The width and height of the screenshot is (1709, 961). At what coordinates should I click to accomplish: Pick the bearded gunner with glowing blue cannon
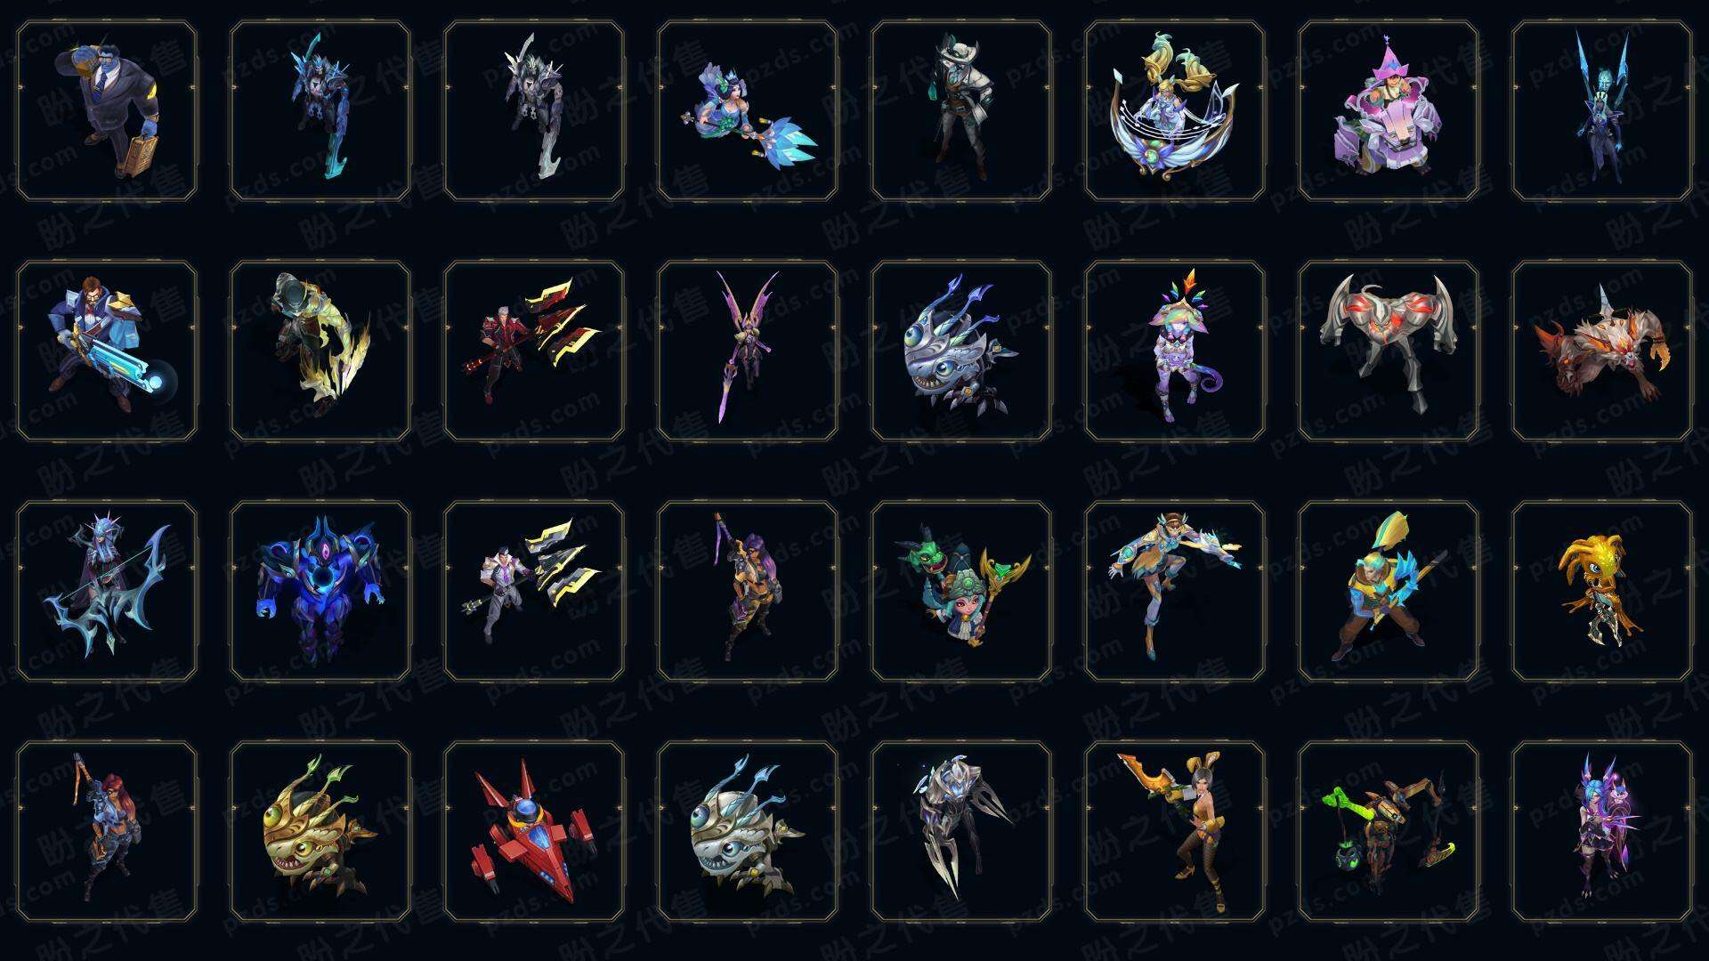[x=107, y=351]
